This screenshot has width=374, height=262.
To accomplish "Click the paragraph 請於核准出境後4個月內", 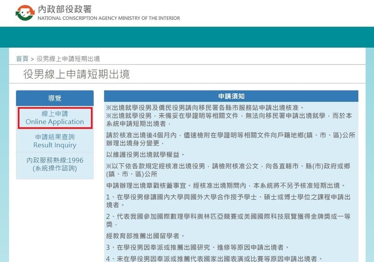I will pos(230,139).
